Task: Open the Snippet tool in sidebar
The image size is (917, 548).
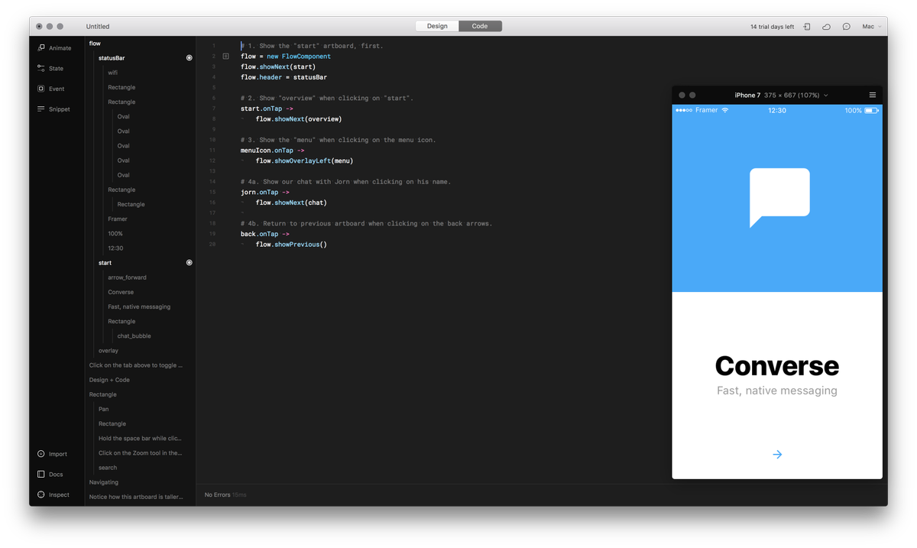Action: [x=53, y=109]
